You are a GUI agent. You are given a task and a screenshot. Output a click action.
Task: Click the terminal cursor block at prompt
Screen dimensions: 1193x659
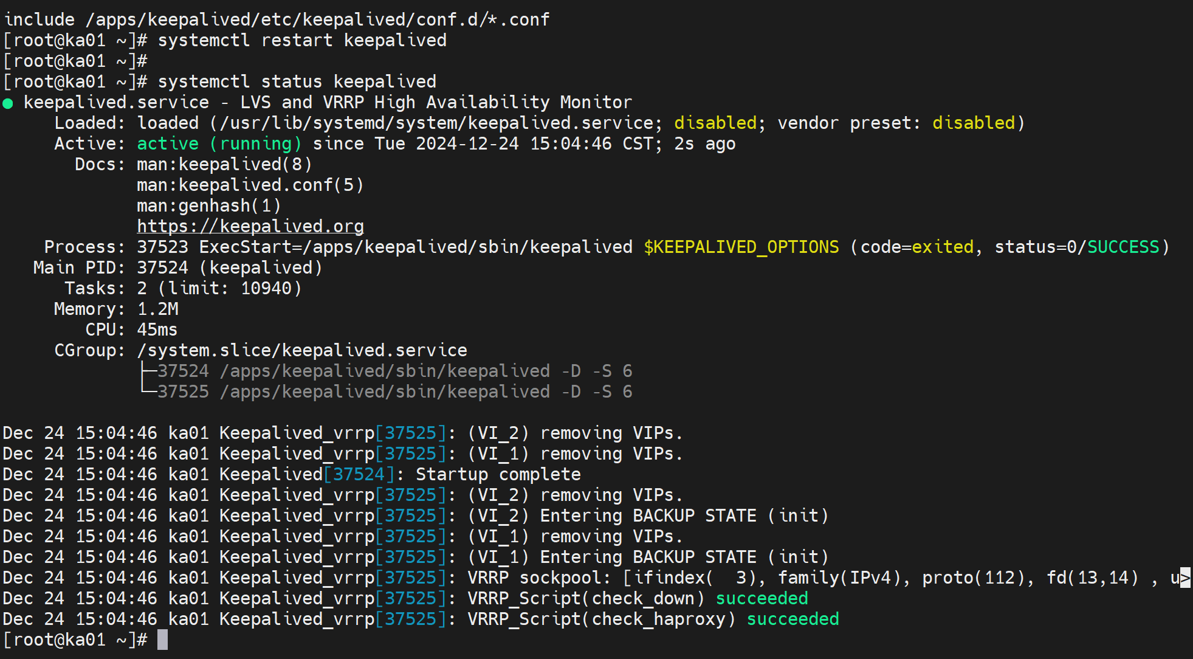(162, 640)
